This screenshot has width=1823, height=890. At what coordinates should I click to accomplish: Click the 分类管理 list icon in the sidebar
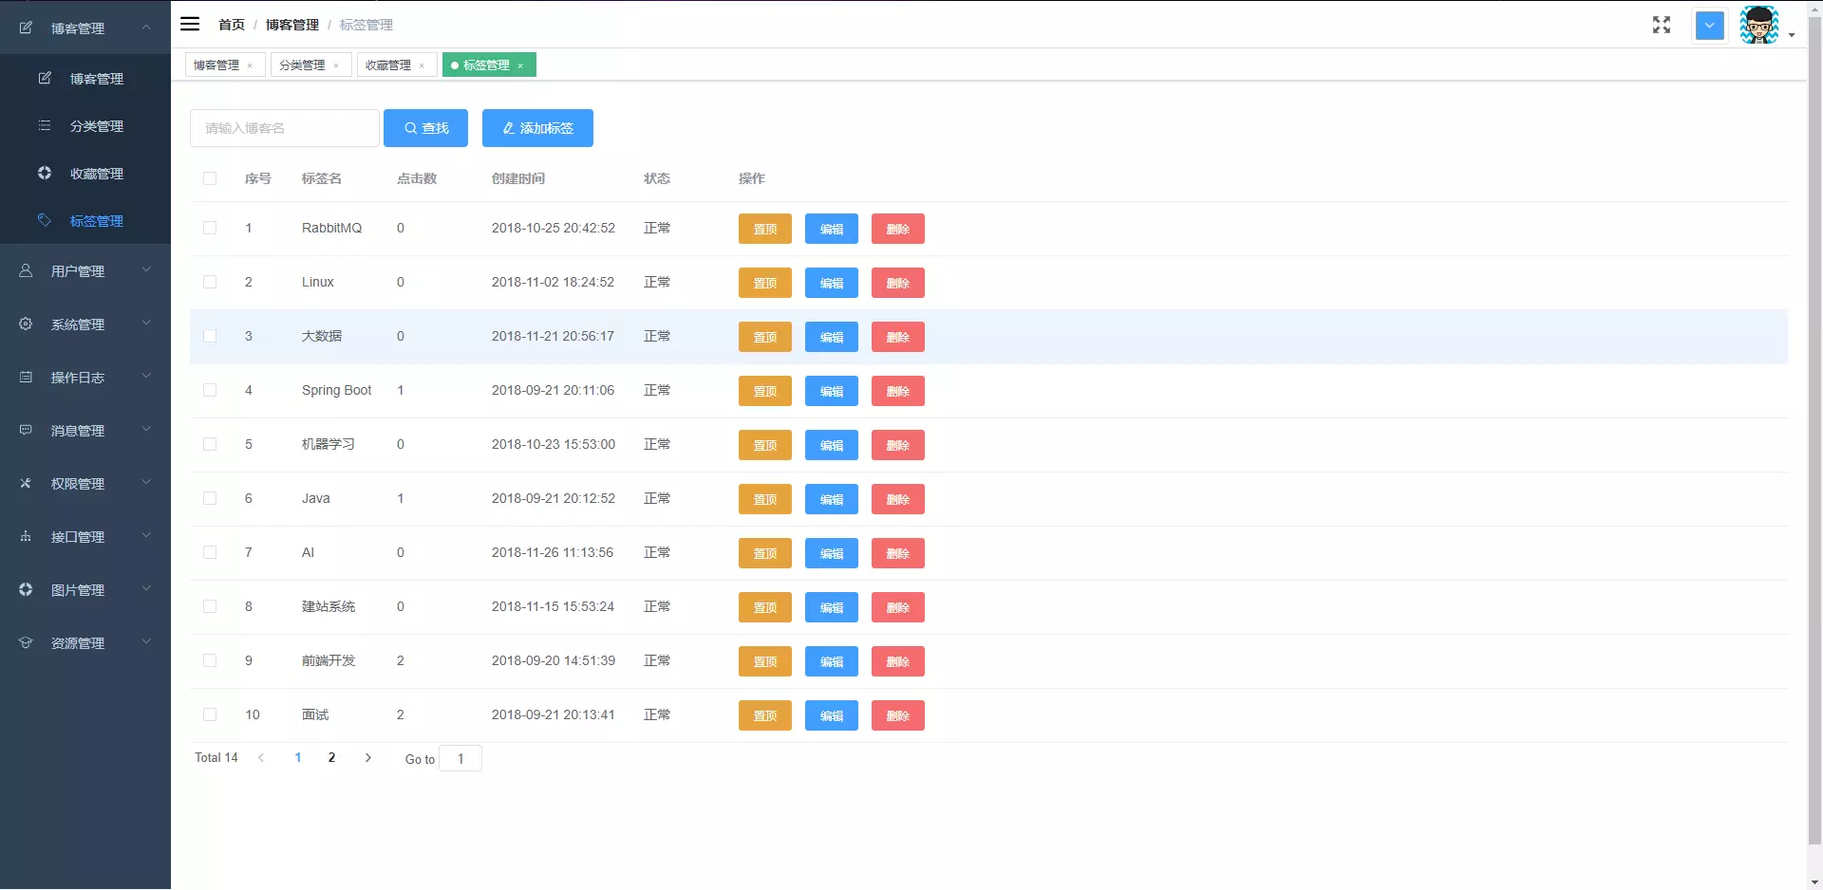click(x=45, y=125)
